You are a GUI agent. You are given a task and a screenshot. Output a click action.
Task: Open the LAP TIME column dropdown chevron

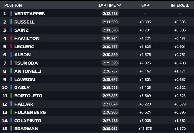(119, 5)
